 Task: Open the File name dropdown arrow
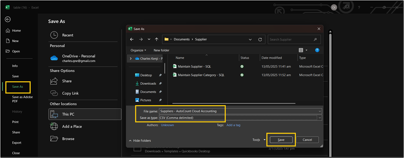coord(320,111)
